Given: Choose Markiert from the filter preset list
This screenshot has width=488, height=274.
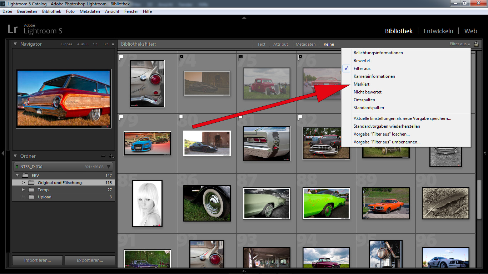Looking at the screenshot, I should 405,84.
